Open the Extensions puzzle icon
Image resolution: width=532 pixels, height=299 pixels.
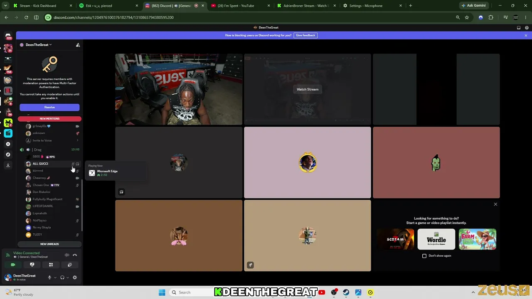point(491,17)
